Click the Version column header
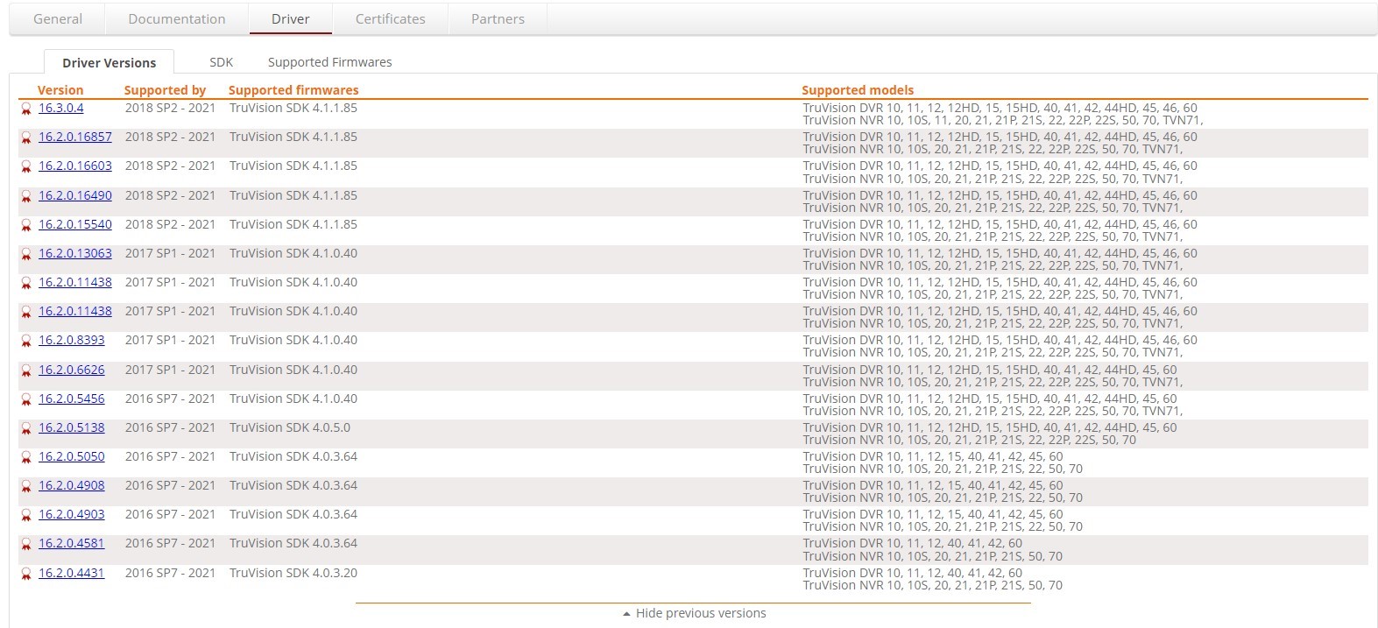This screenshot has width=1378, height=628. point(60,89)
